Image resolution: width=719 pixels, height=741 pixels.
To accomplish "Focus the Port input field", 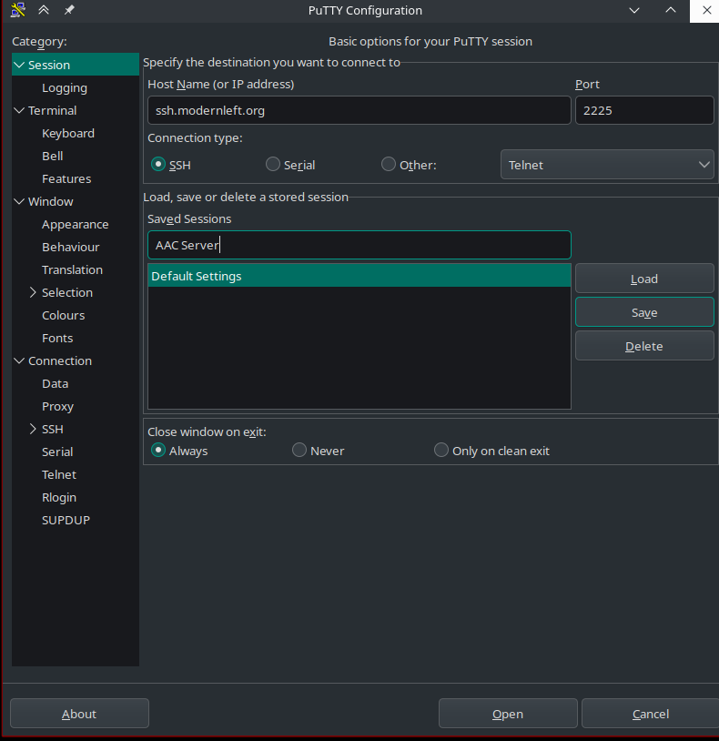I will [644, 110].
